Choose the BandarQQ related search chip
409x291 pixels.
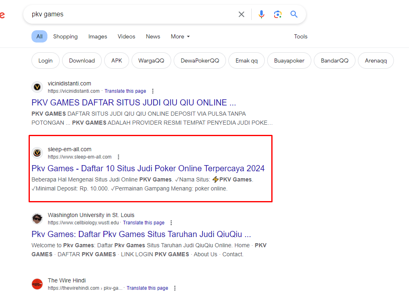(x=334, y=60)
